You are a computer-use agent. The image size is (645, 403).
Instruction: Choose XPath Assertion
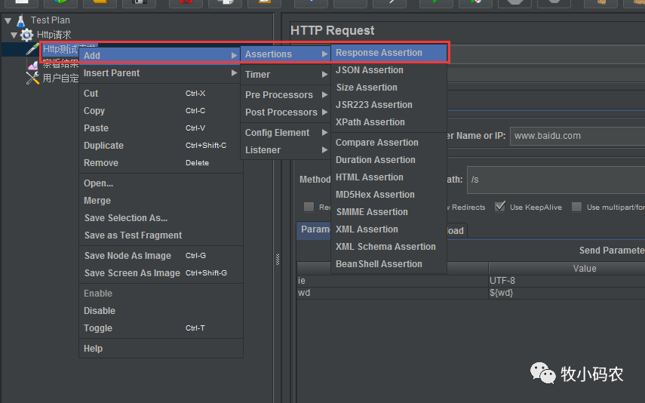389,122
